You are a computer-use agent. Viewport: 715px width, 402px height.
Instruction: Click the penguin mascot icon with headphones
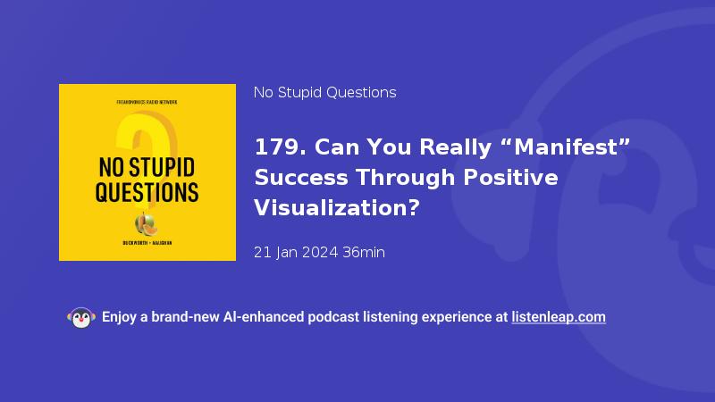81,318
